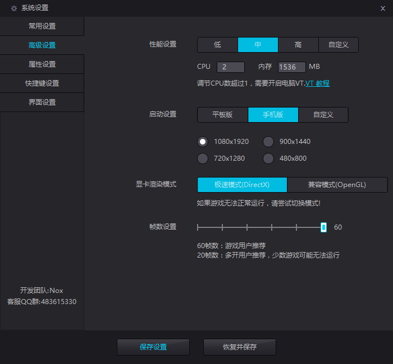Screen dimensions: 393x364
Task: Click the 客服QQ群:483615330 text
Action: [x=42, y=302]
